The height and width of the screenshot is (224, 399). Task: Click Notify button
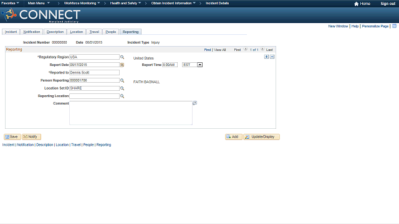click(x=31, y=137)
